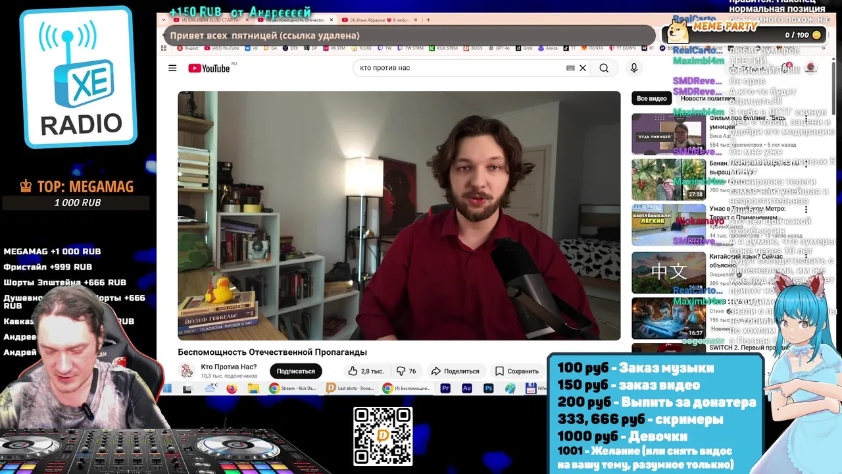
Task: Switch to Chrome window 'Stream - Kick Da...'
Action: click(293, 388)
